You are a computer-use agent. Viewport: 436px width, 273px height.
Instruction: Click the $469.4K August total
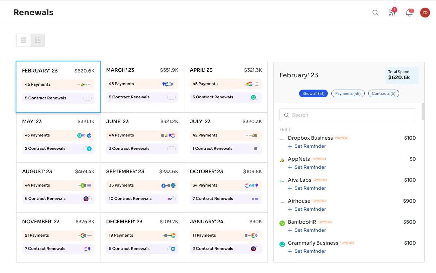(85, 171)
